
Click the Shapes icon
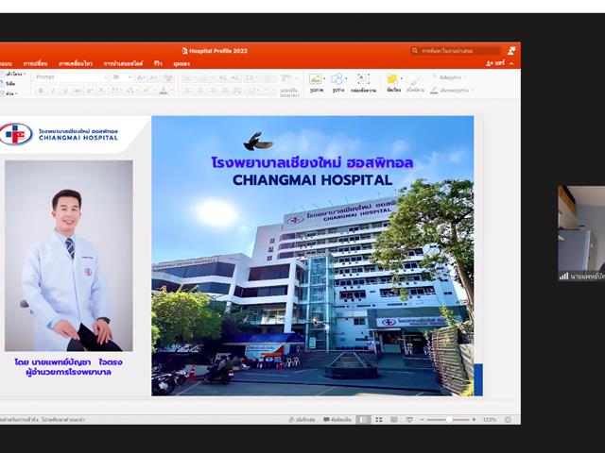tap(337, 79)
